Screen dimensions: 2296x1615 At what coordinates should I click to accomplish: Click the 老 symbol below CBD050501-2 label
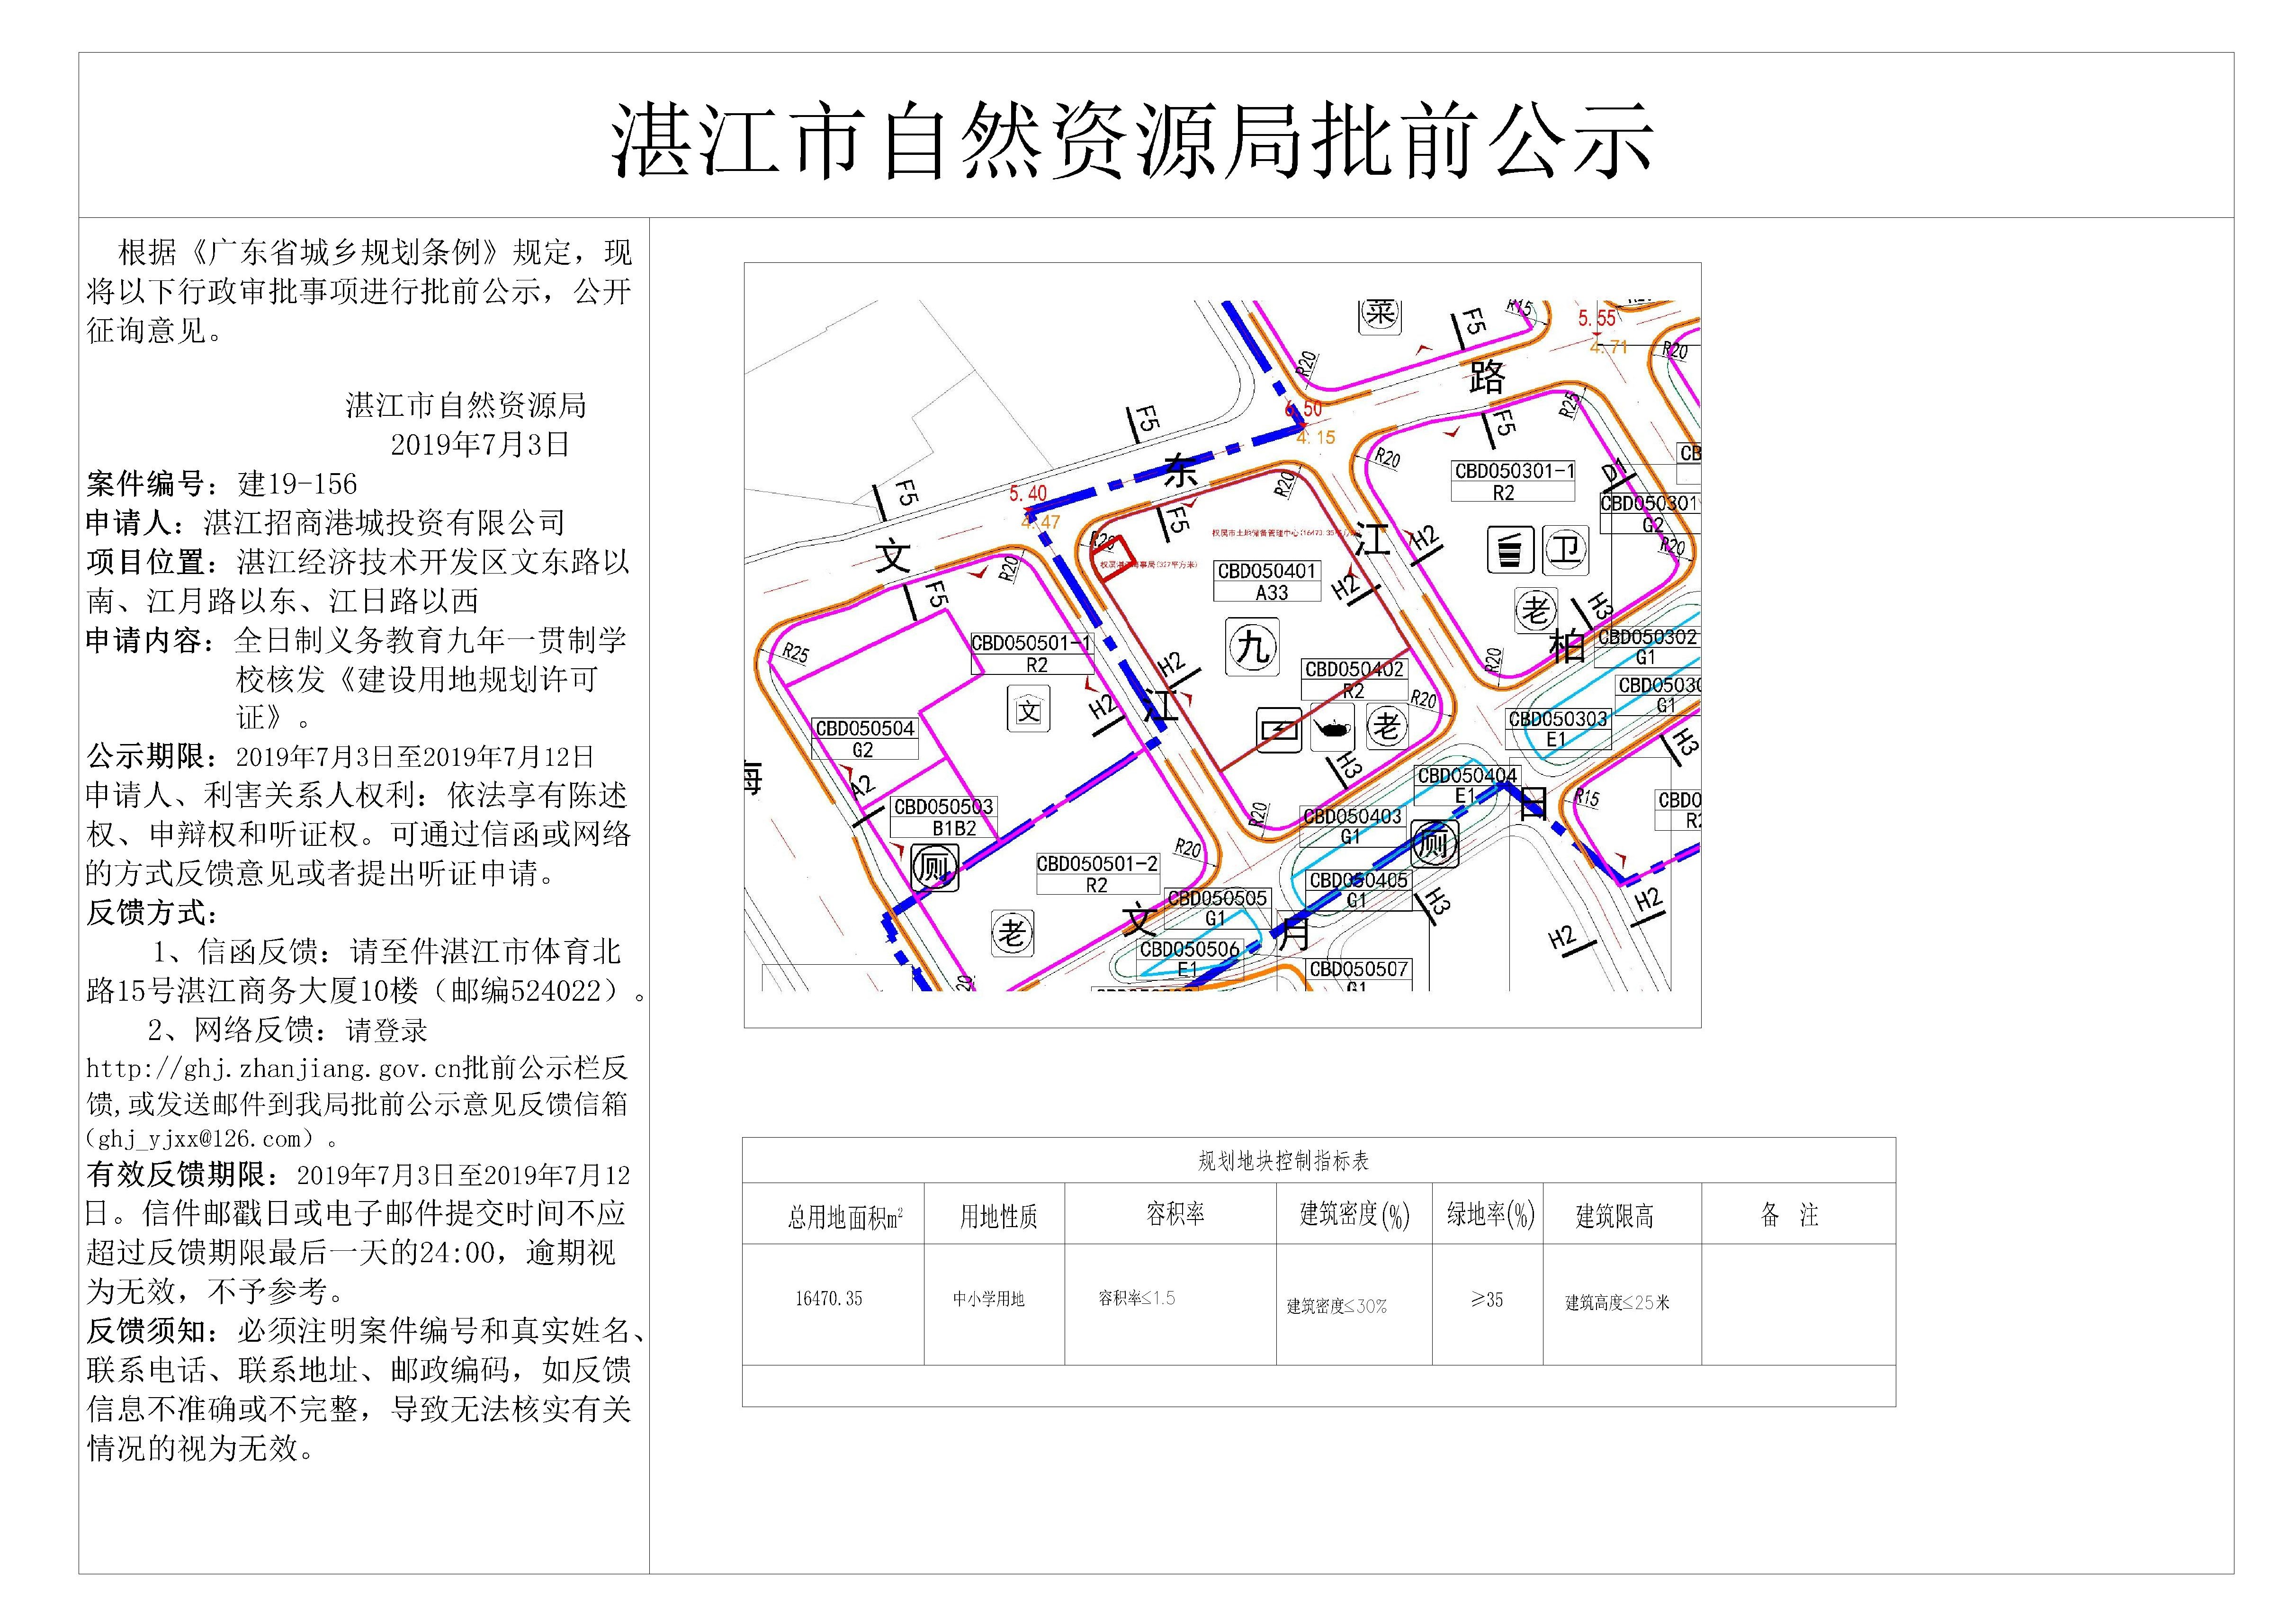tap(1012, 933)
